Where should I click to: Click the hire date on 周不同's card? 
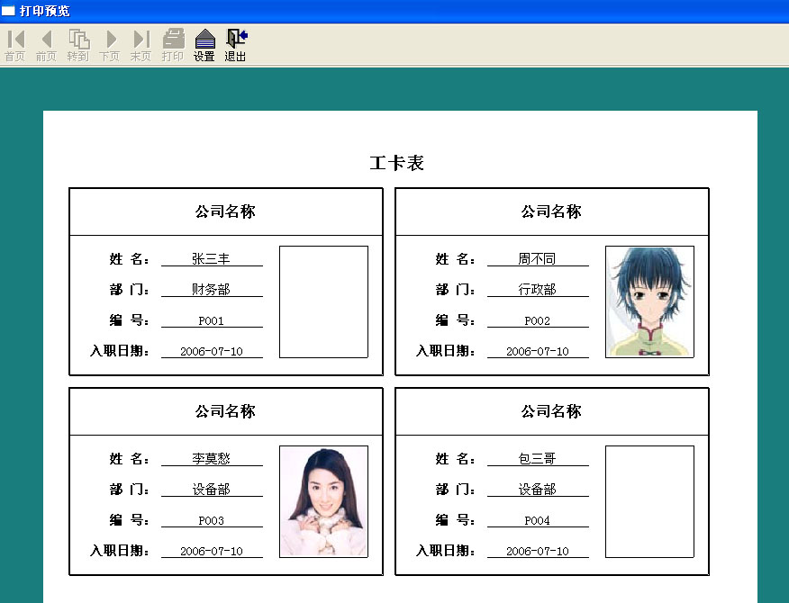pyautogui.click(x=538, y=352)
